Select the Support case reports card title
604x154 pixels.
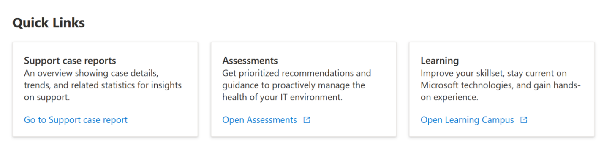(70, 61)
